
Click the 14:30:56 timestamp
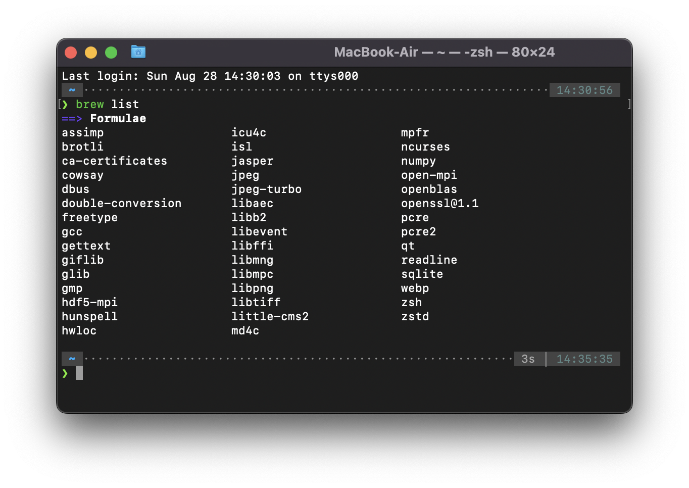coord(584,90)
